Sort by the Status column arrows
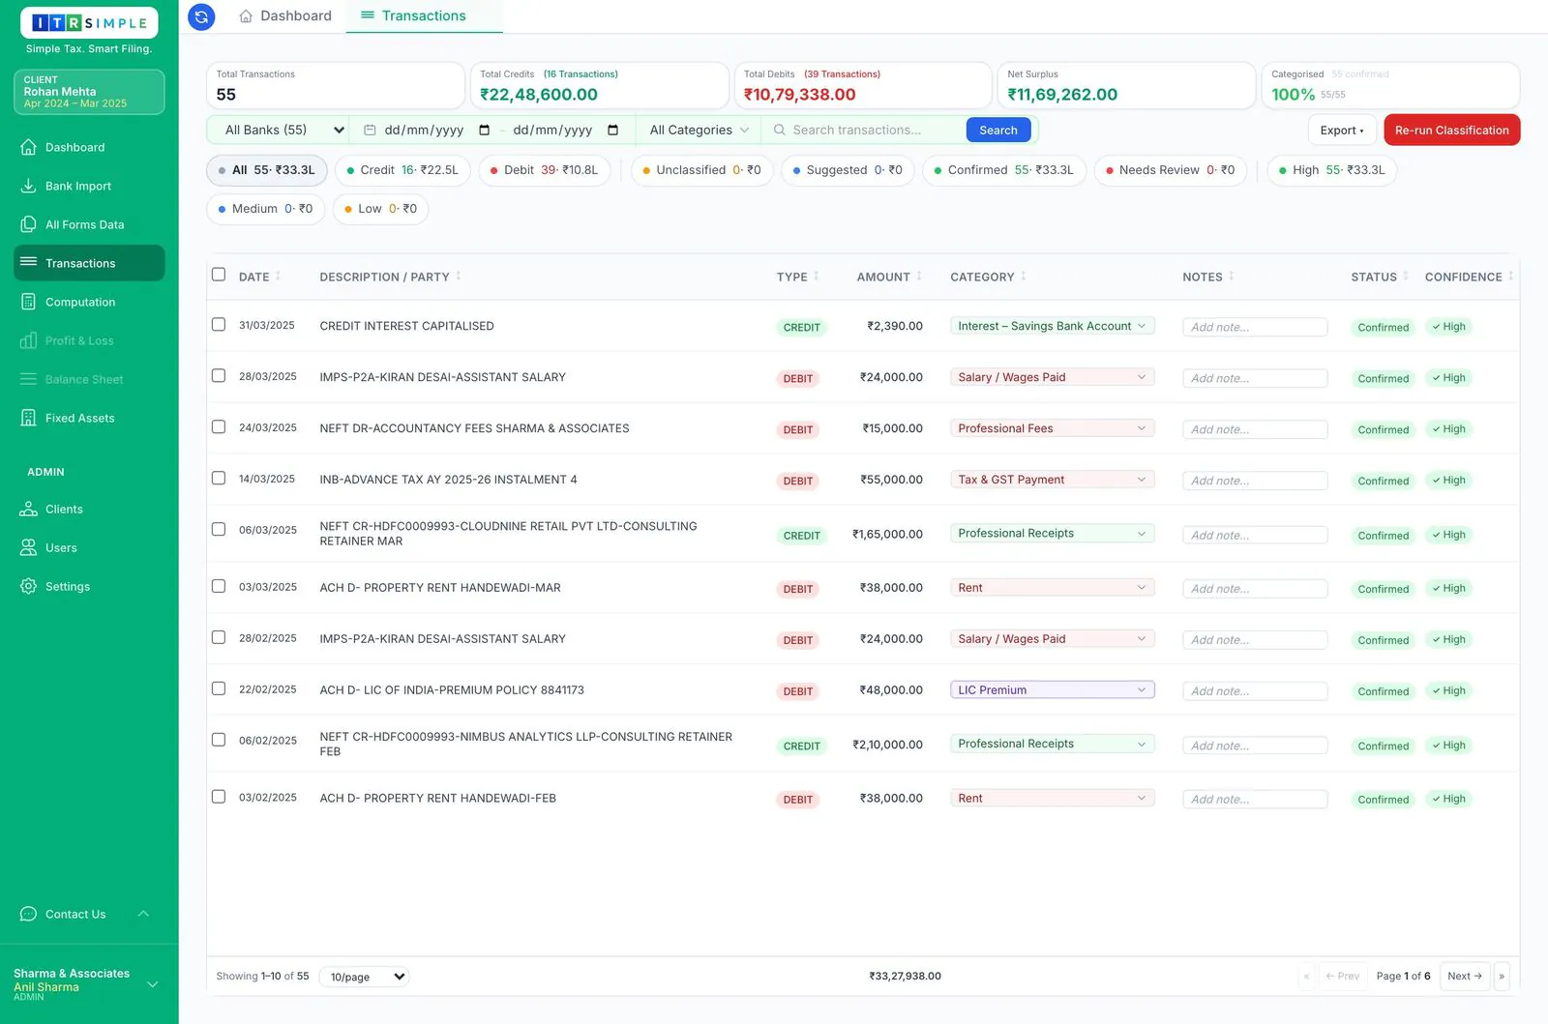Viewport: 1548px width, 1024px height. [x=1406, y=277]
